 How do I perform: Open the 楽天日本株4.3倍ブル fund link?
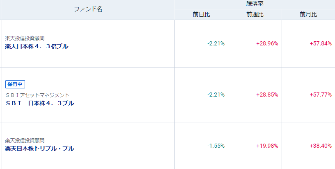(x=37, y=46)
